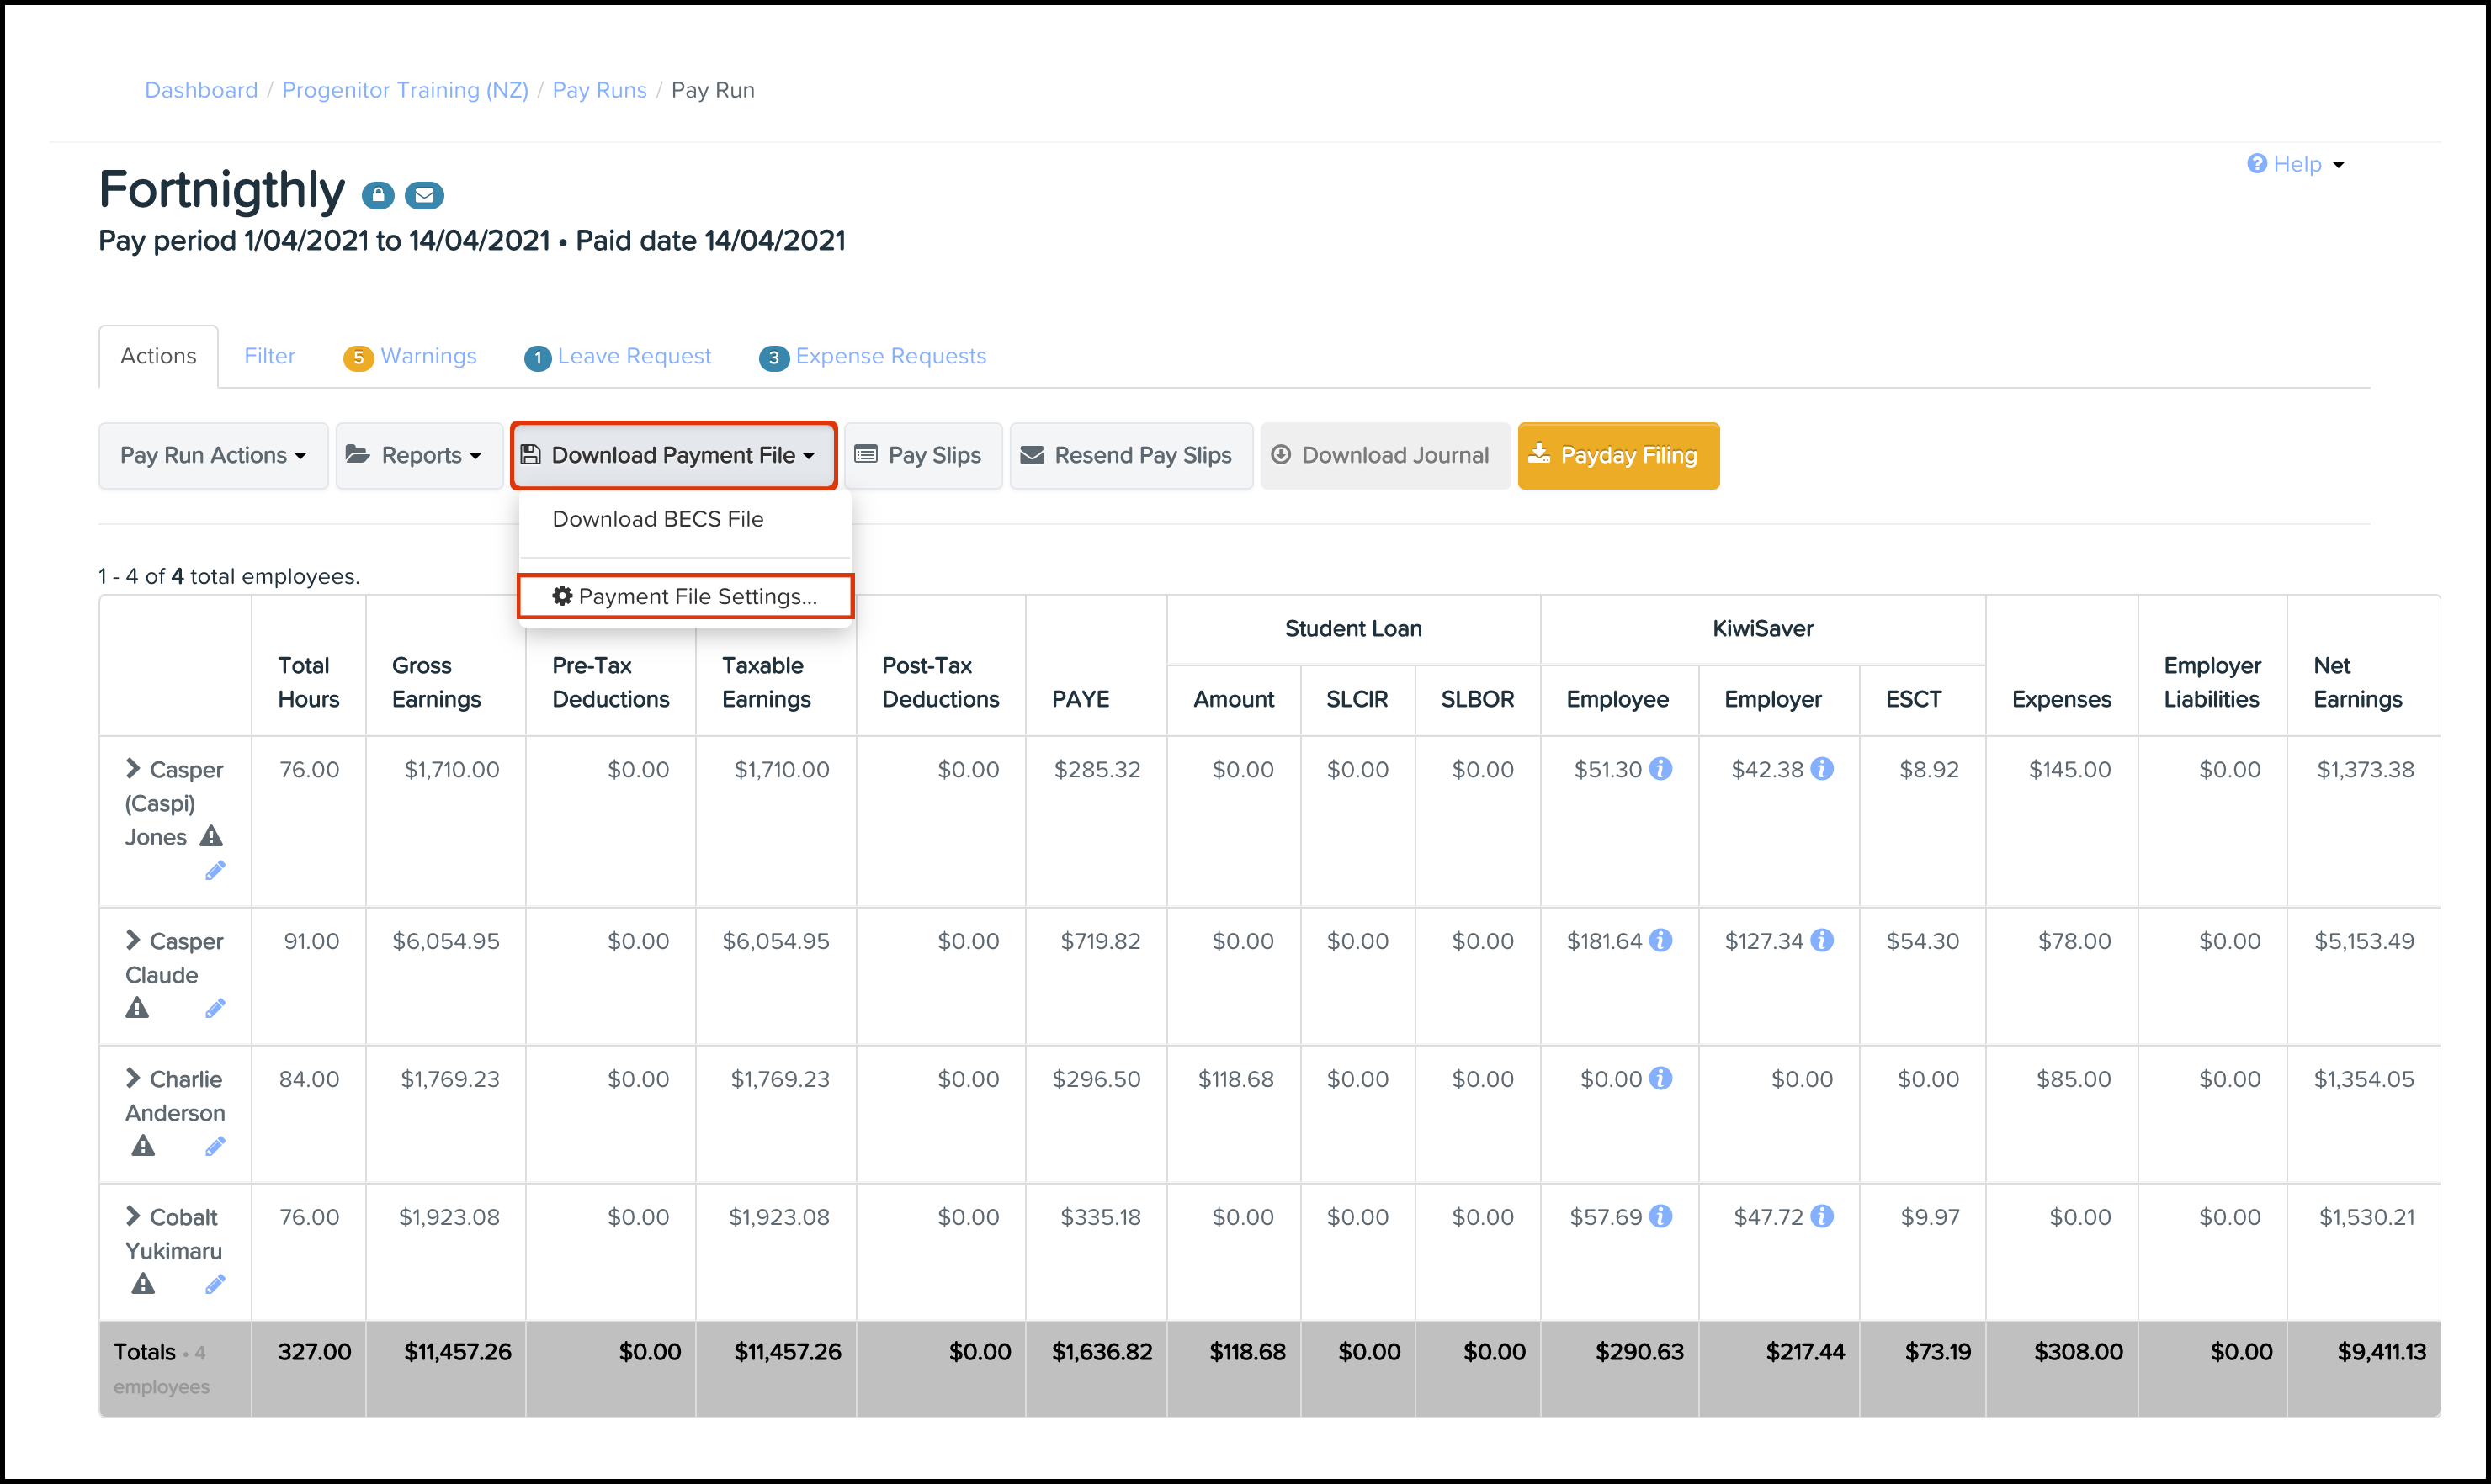
Task: Click the Payday Filing button
Action: point(1617,456)
